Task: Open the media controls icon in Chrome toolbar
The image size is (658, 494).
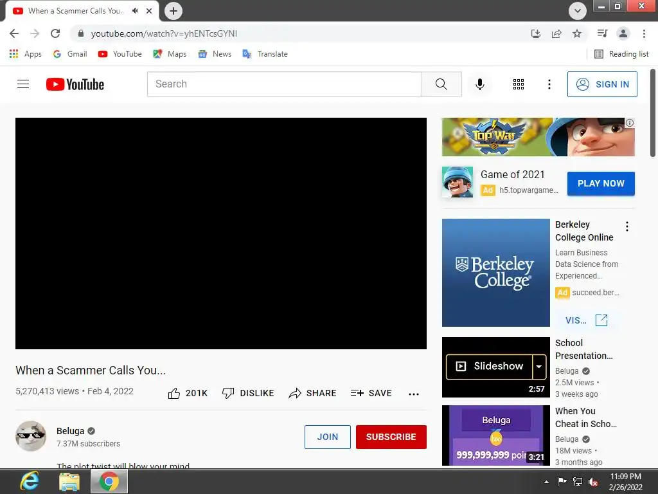Action: click(602, 33)
